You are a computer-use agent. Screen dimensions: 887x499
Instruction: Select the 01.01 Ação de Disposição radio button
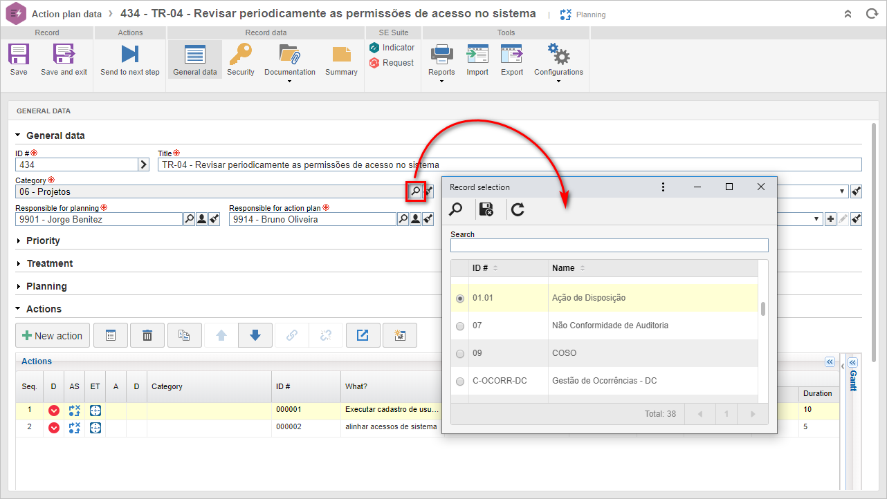pos(460,299)
